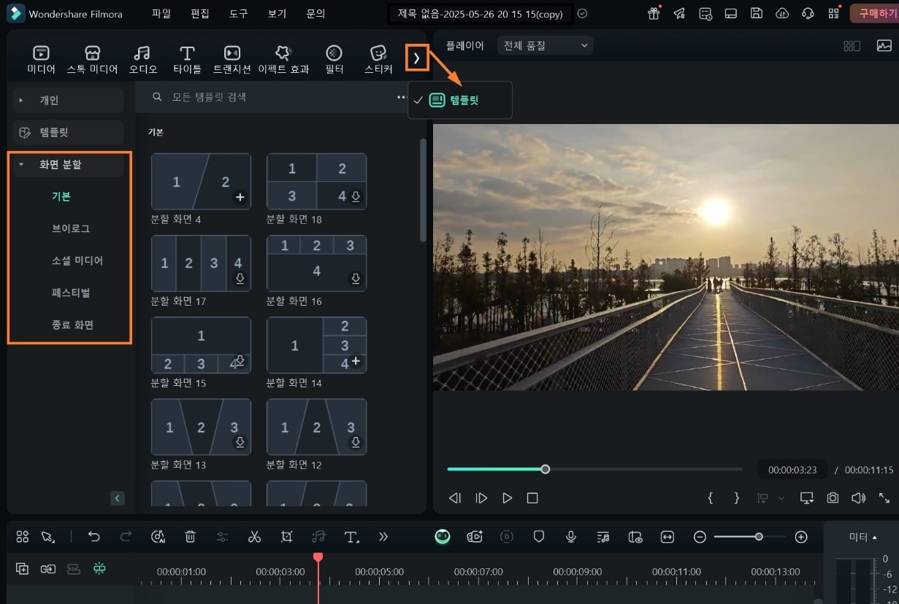Open the 문의 menu
The image size is (899, 604).
pyautogui.click(x=315, y=14)
